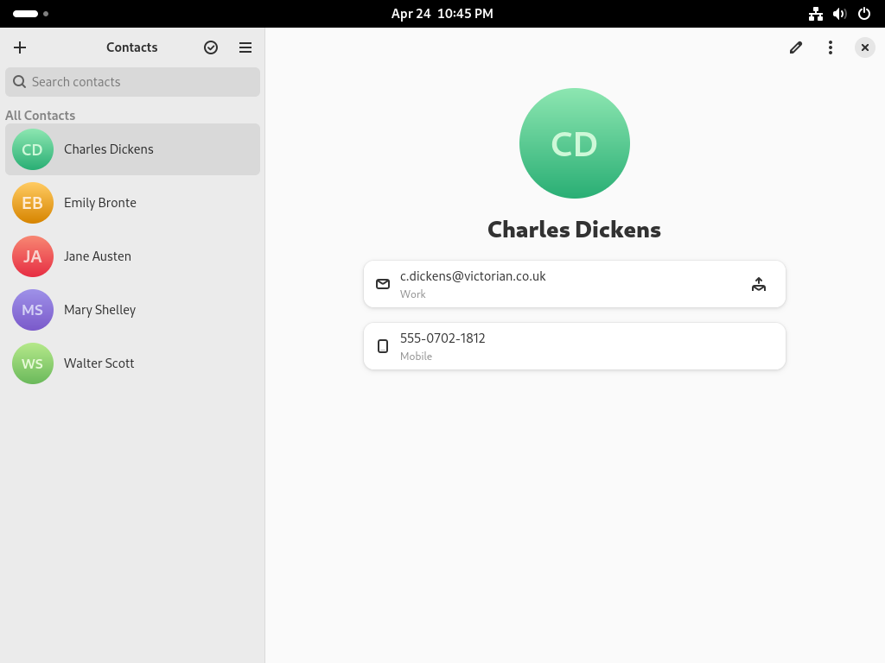Click the CD avatar in the sidebar
885x663 pixels.
pyautogui.click(x=33, y=149)
